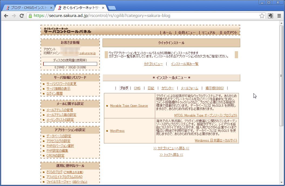This screenshot has height=186, width=285.
Task: Open ご利用上の注意 link
Action: click(x=73, y=172)
